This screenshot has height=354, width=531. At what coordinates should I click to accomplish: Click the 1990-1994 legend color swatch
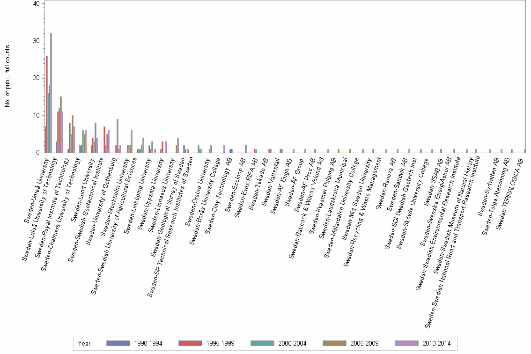[118, 343]
